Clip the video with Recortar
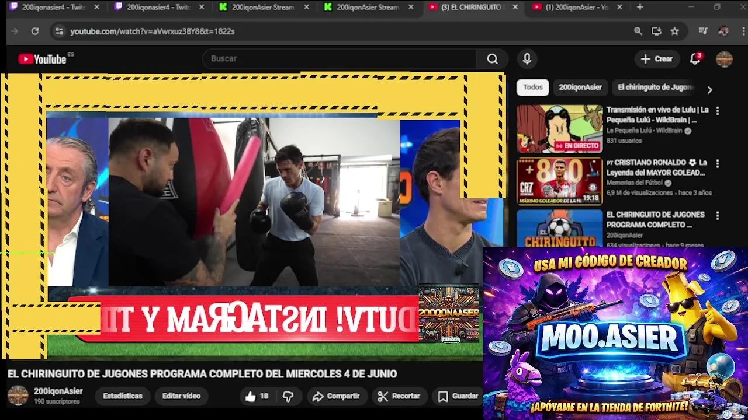The image size is (748, 420). [399, 396]
